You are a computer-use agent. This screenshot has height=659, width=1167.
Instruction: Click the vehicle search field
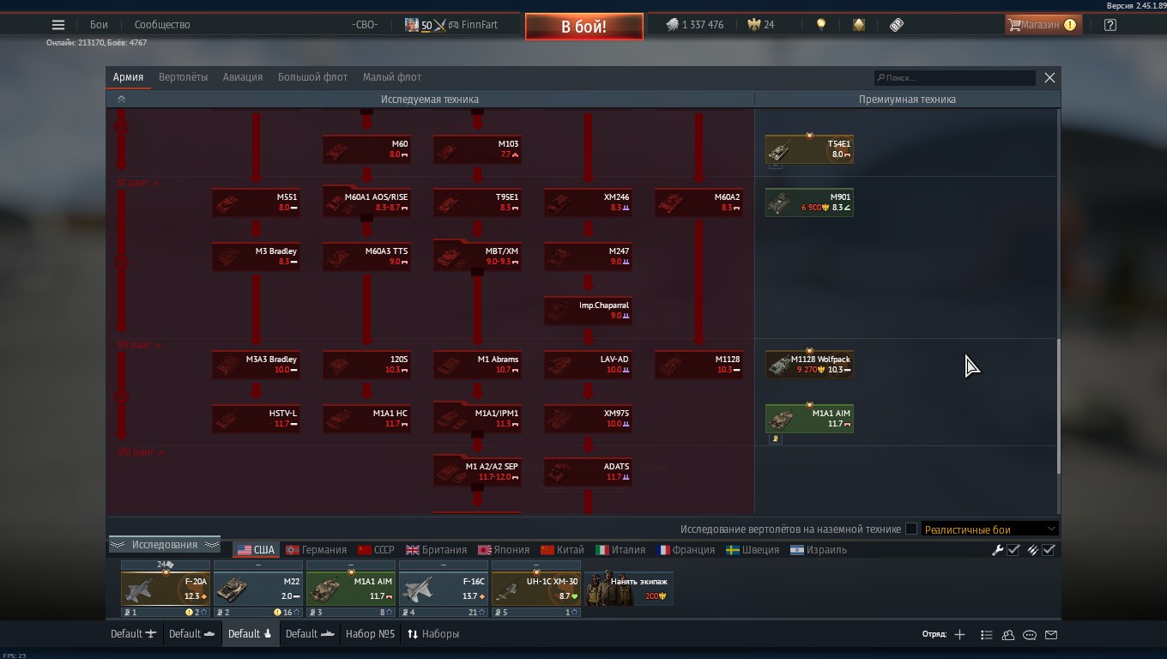point(954,78)
